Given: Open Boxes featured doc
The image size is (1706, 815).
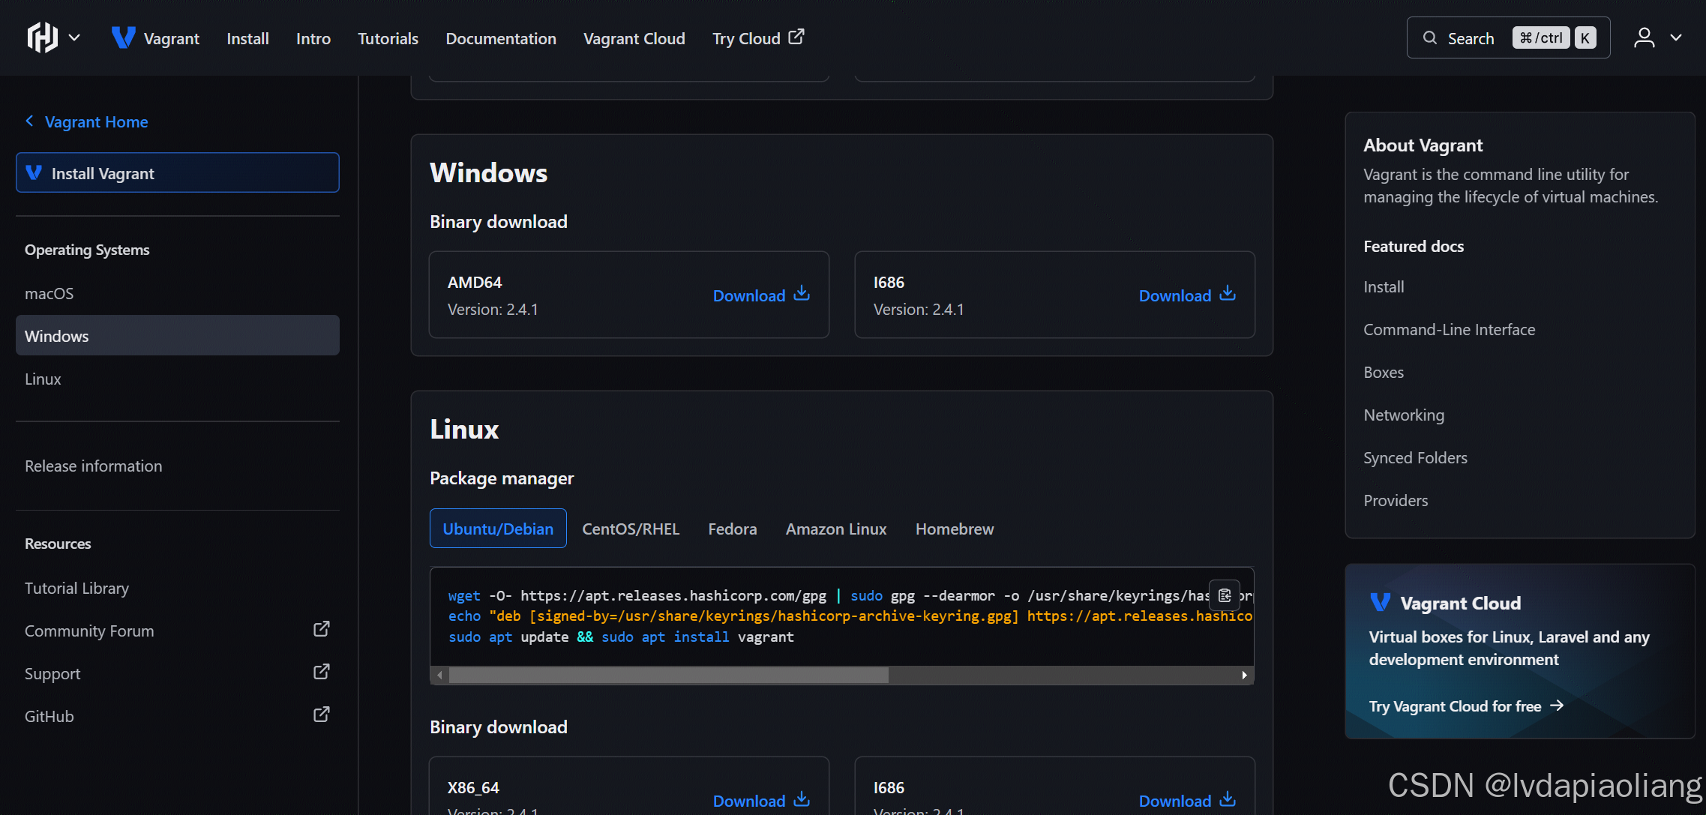Looking at the screenshot, I should pos(1384,372).
